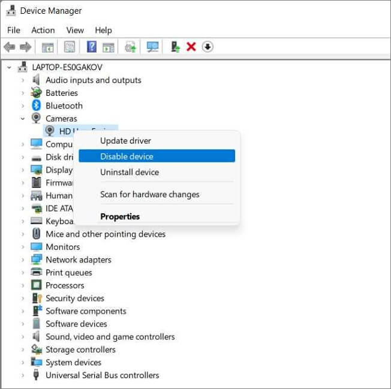
Task: Expand the Security devices chevron
Action: [x=23, y=298]
